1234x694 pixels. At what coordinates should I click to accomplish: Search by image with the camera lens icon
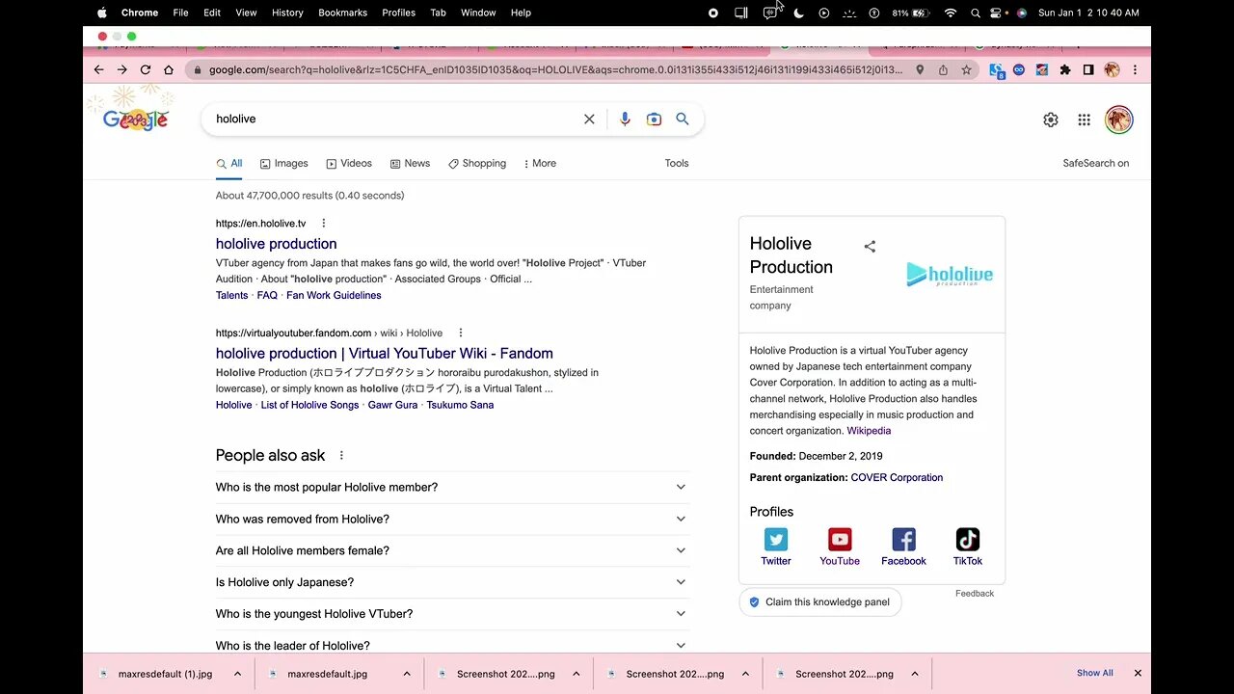[x=654, y=119]
